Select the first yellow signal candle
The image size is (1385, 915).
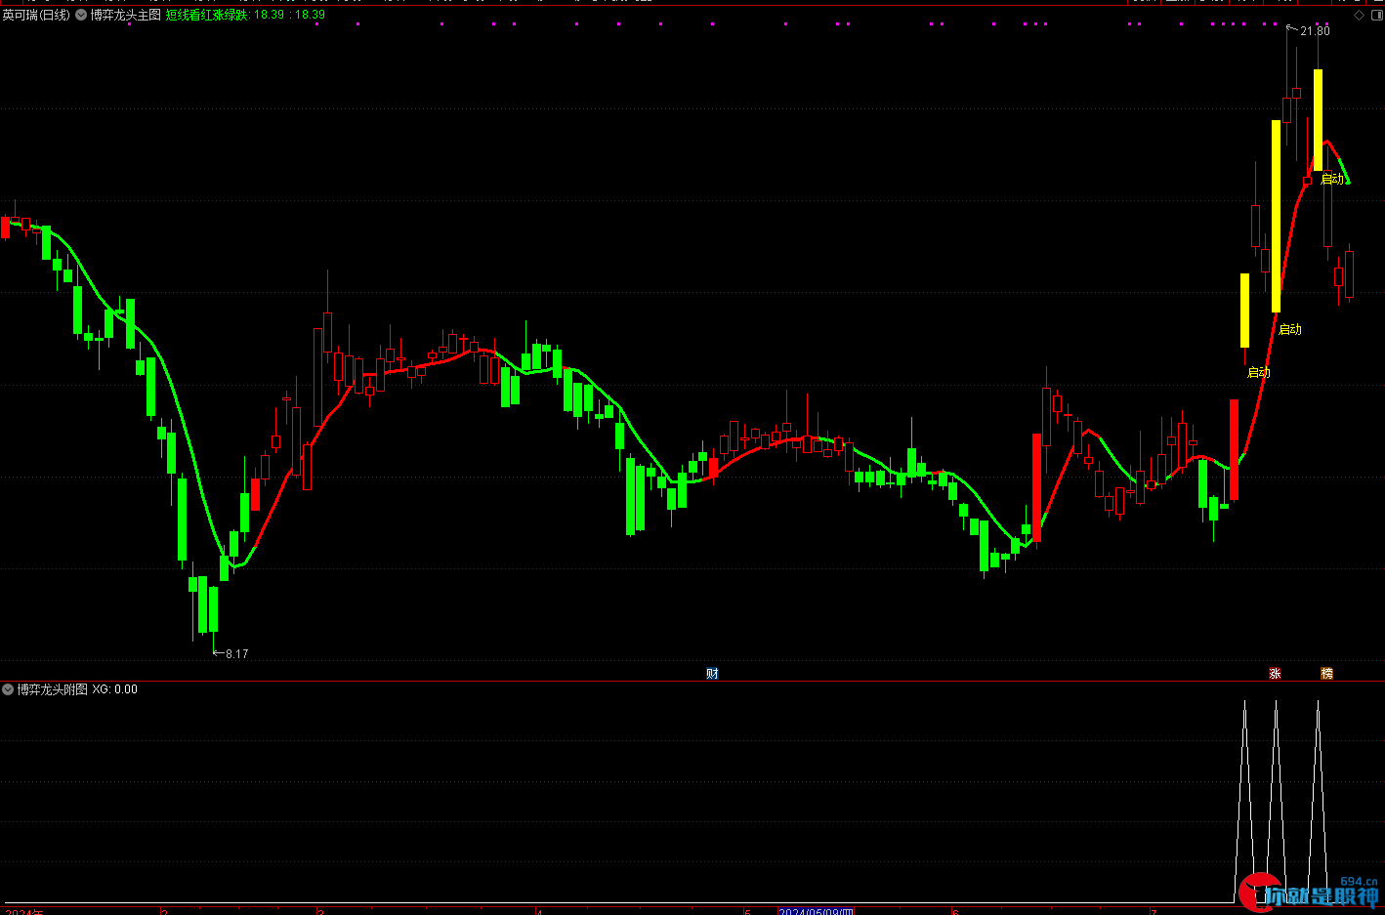tap(1244, 311)
